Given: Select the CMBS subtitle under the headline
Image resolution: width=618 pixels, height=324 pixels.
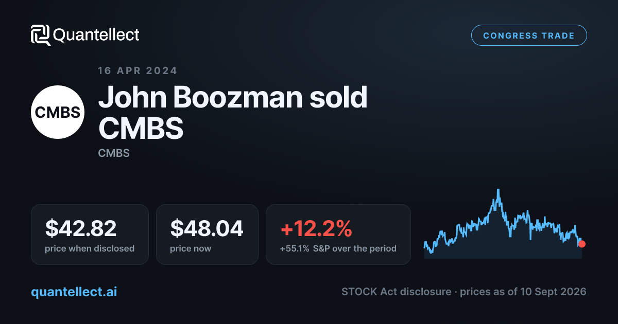Looking at the screenshot, I should pos(114,153).
